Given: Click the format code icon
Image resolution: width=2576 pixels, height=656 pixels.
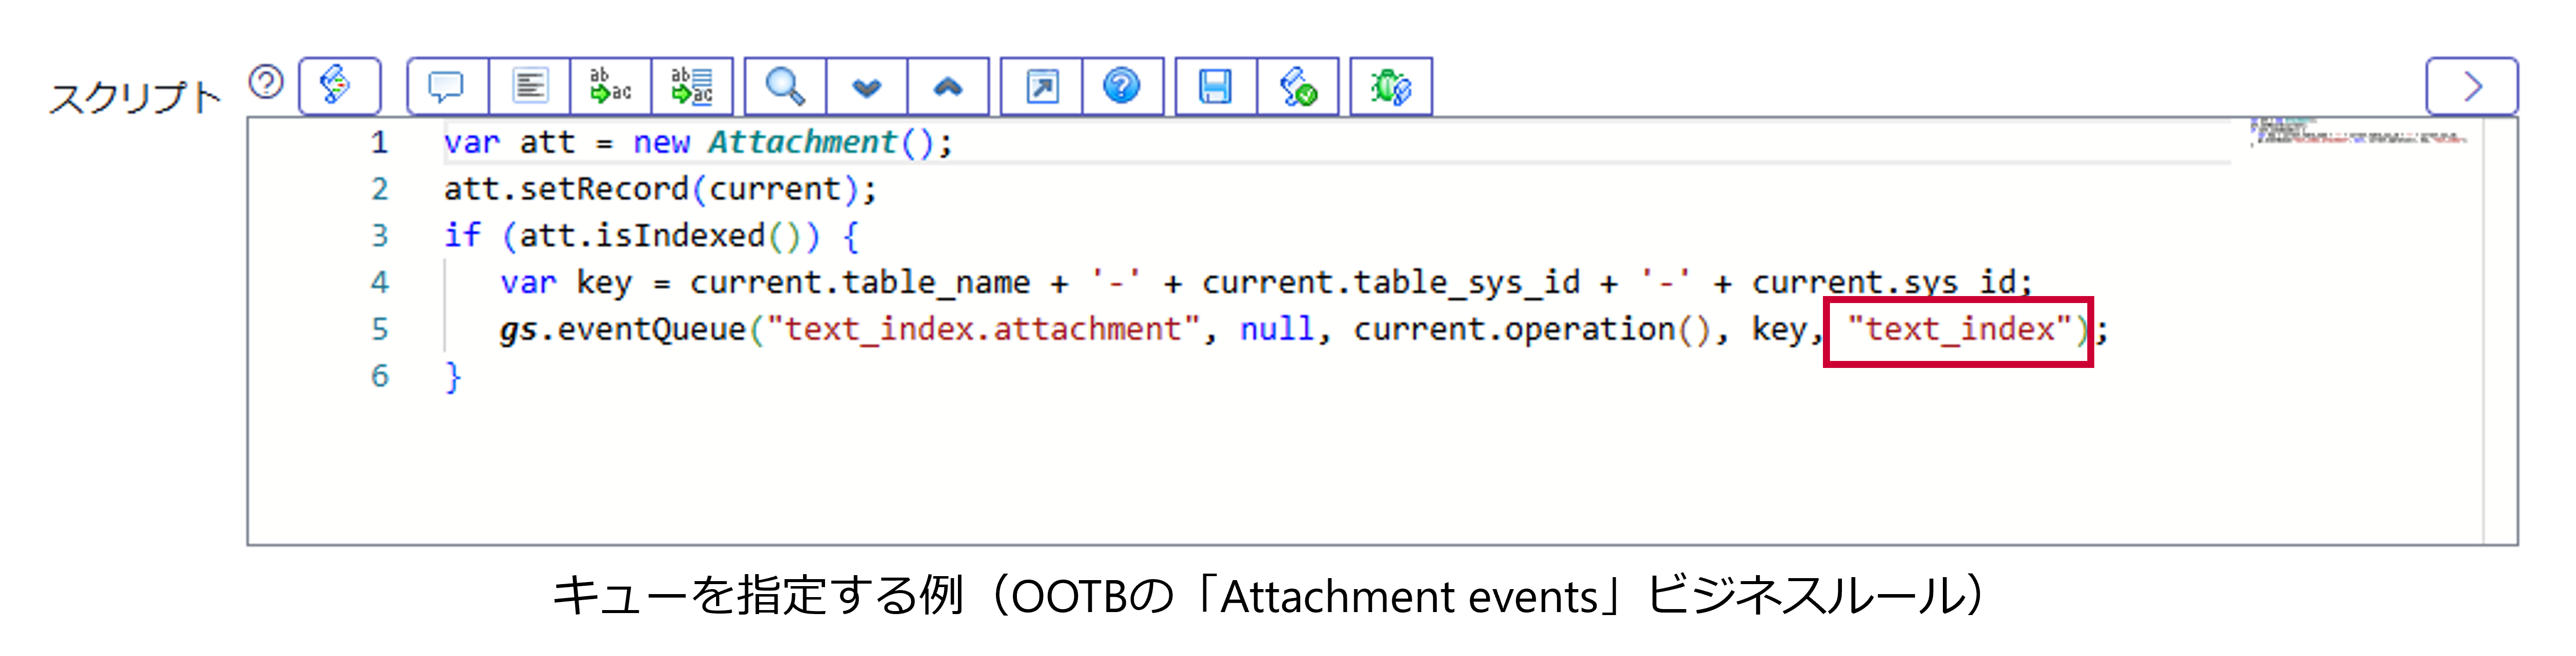Looking at the screenshot, I should click(529, 87).
